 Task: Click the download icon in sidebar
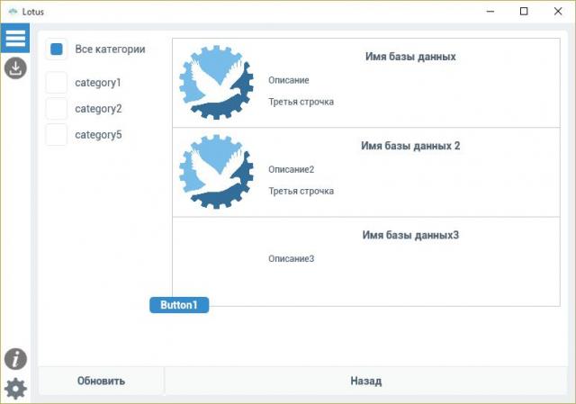(15, 68)
